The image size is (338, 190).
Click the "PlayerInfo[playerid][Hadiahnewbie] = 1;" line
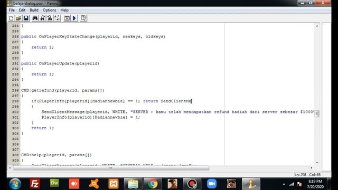click(x=91, y=117)
